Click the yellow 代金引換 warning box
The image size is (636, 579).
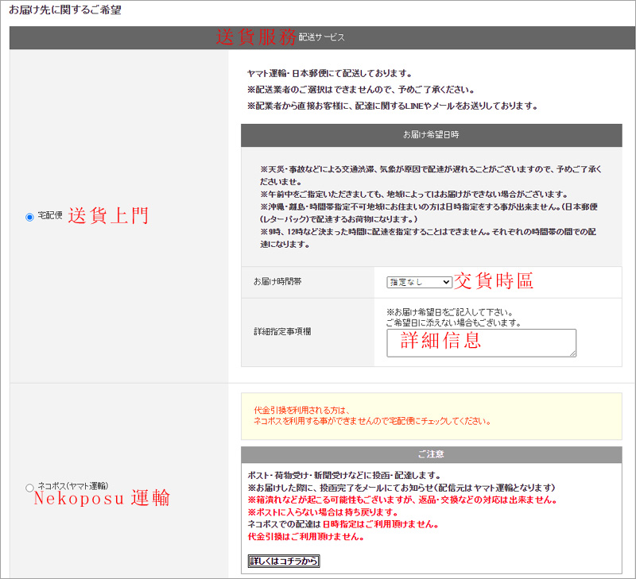pyautogui.click(x=431, y=415)
